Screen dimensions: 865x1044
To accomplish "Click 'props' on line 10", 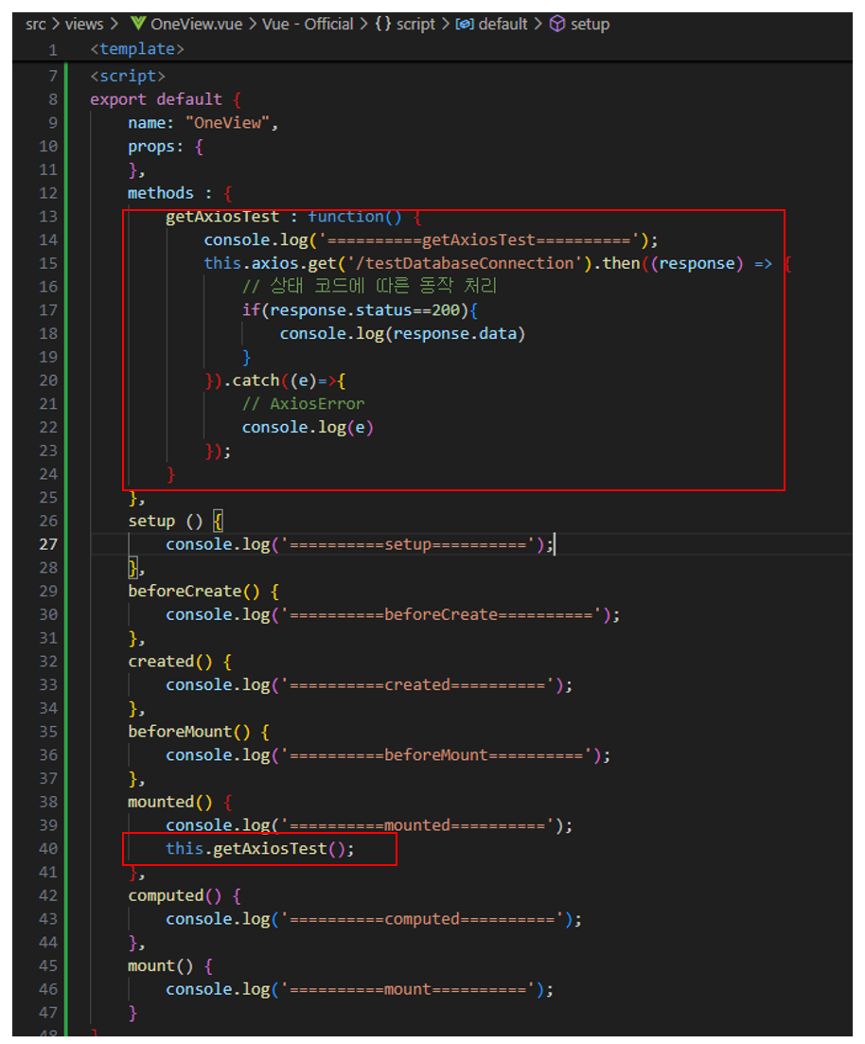I will [x=151, y=147].
